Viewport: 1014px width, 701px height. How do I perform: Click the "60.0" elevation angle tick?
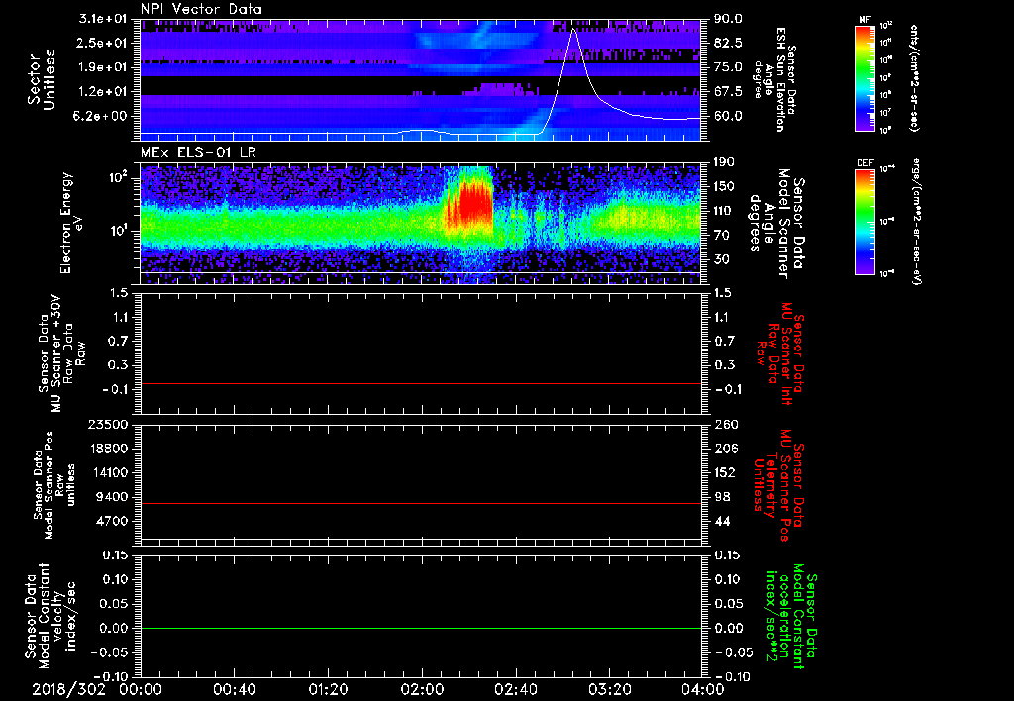point(728,116)
